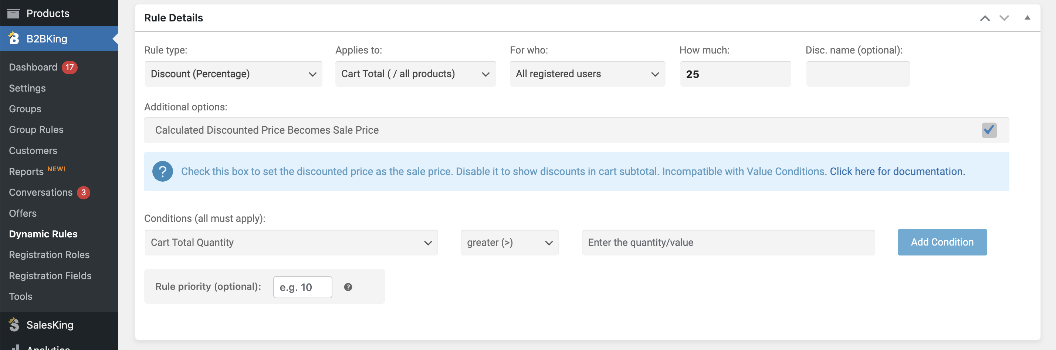This screenshot has width=1056, height=350.
Task: Move the Rule Details panel down
Action: (x=1004, y=18)
